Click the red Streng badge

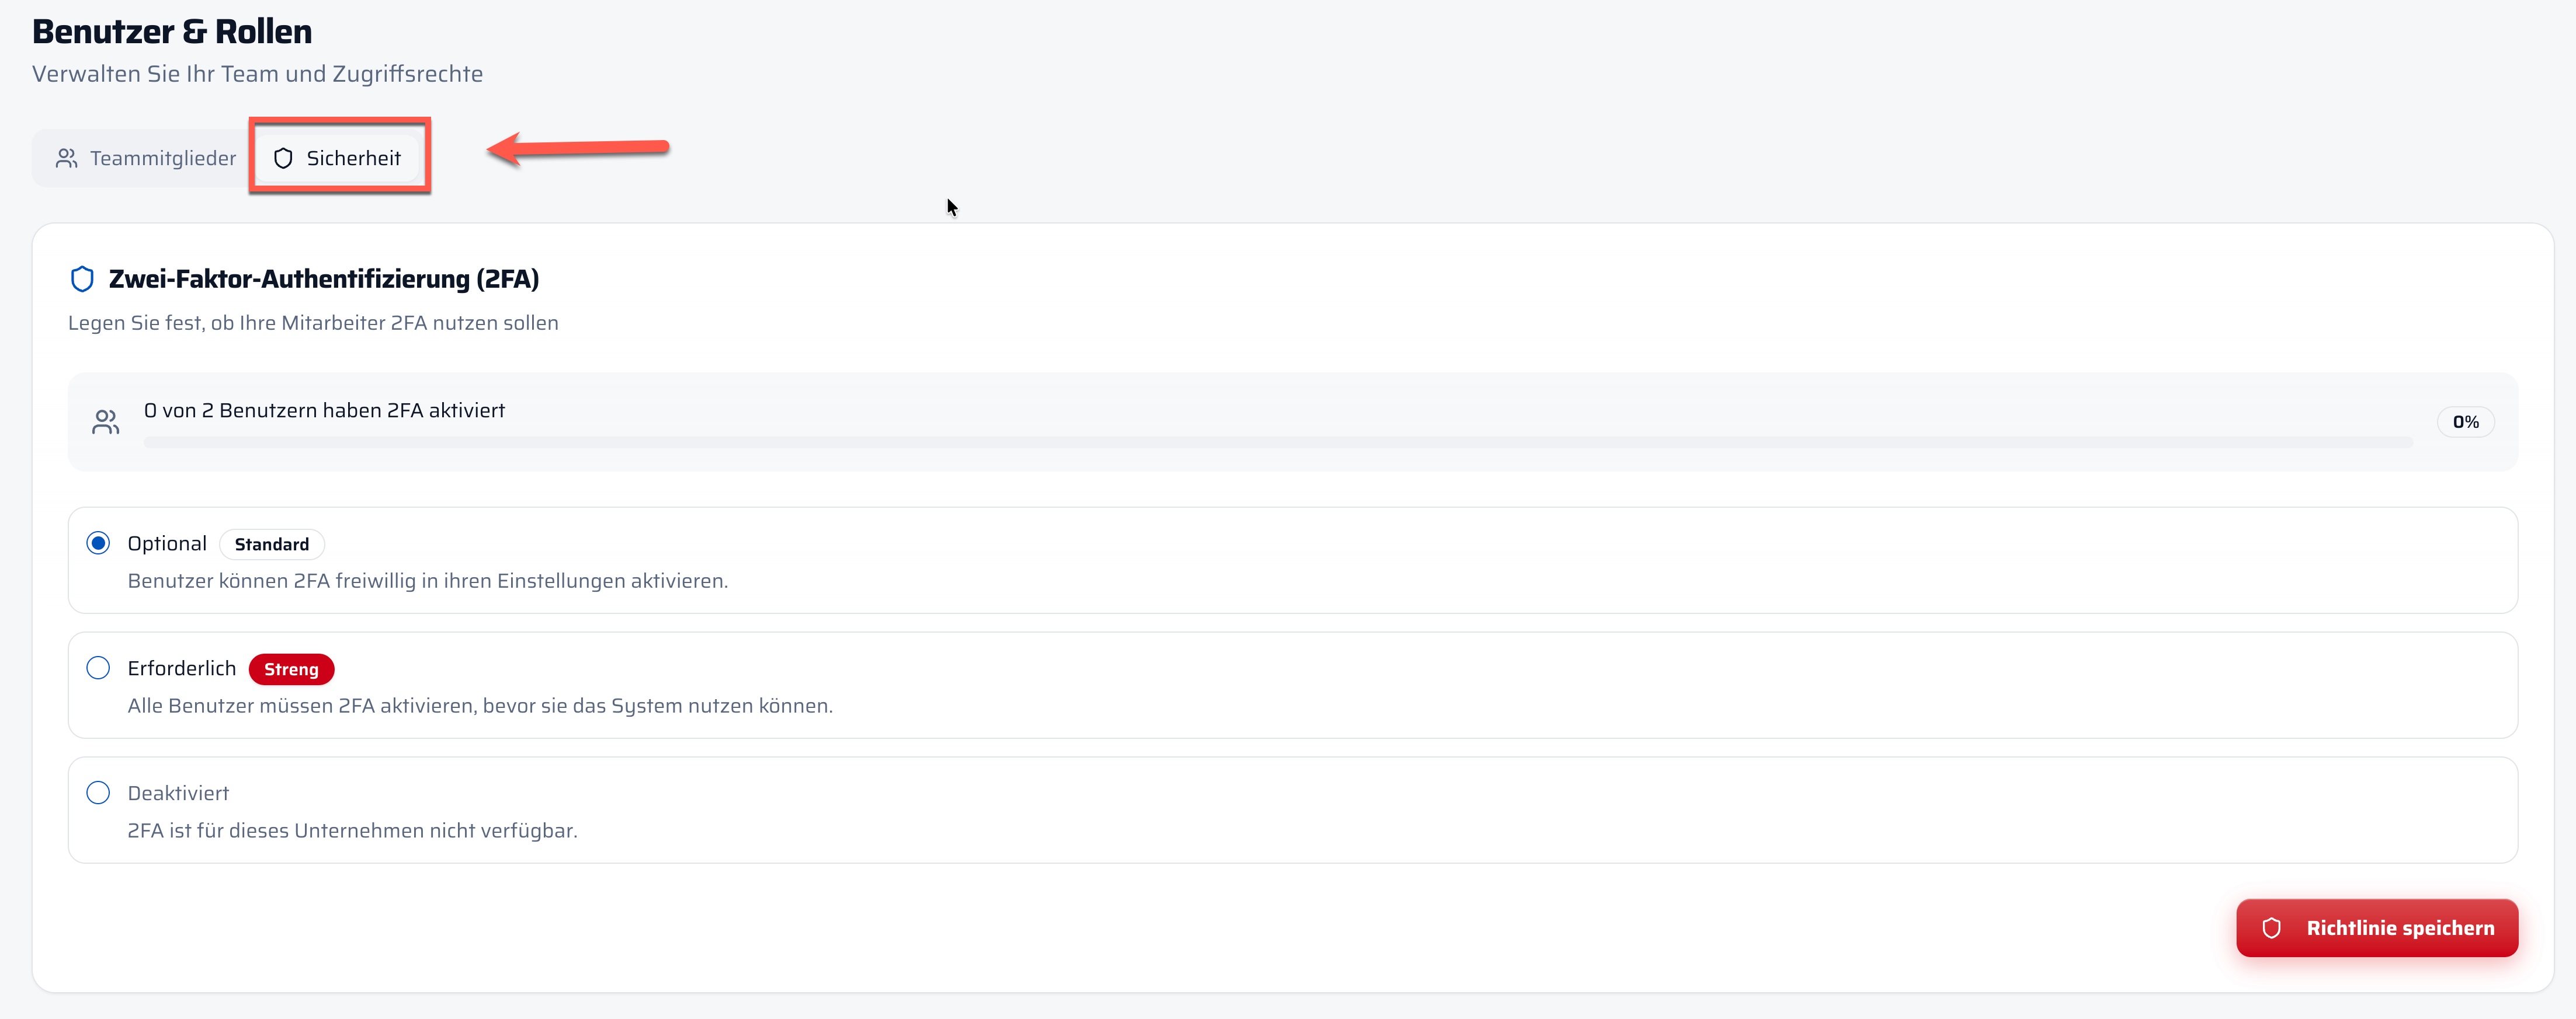291,669
